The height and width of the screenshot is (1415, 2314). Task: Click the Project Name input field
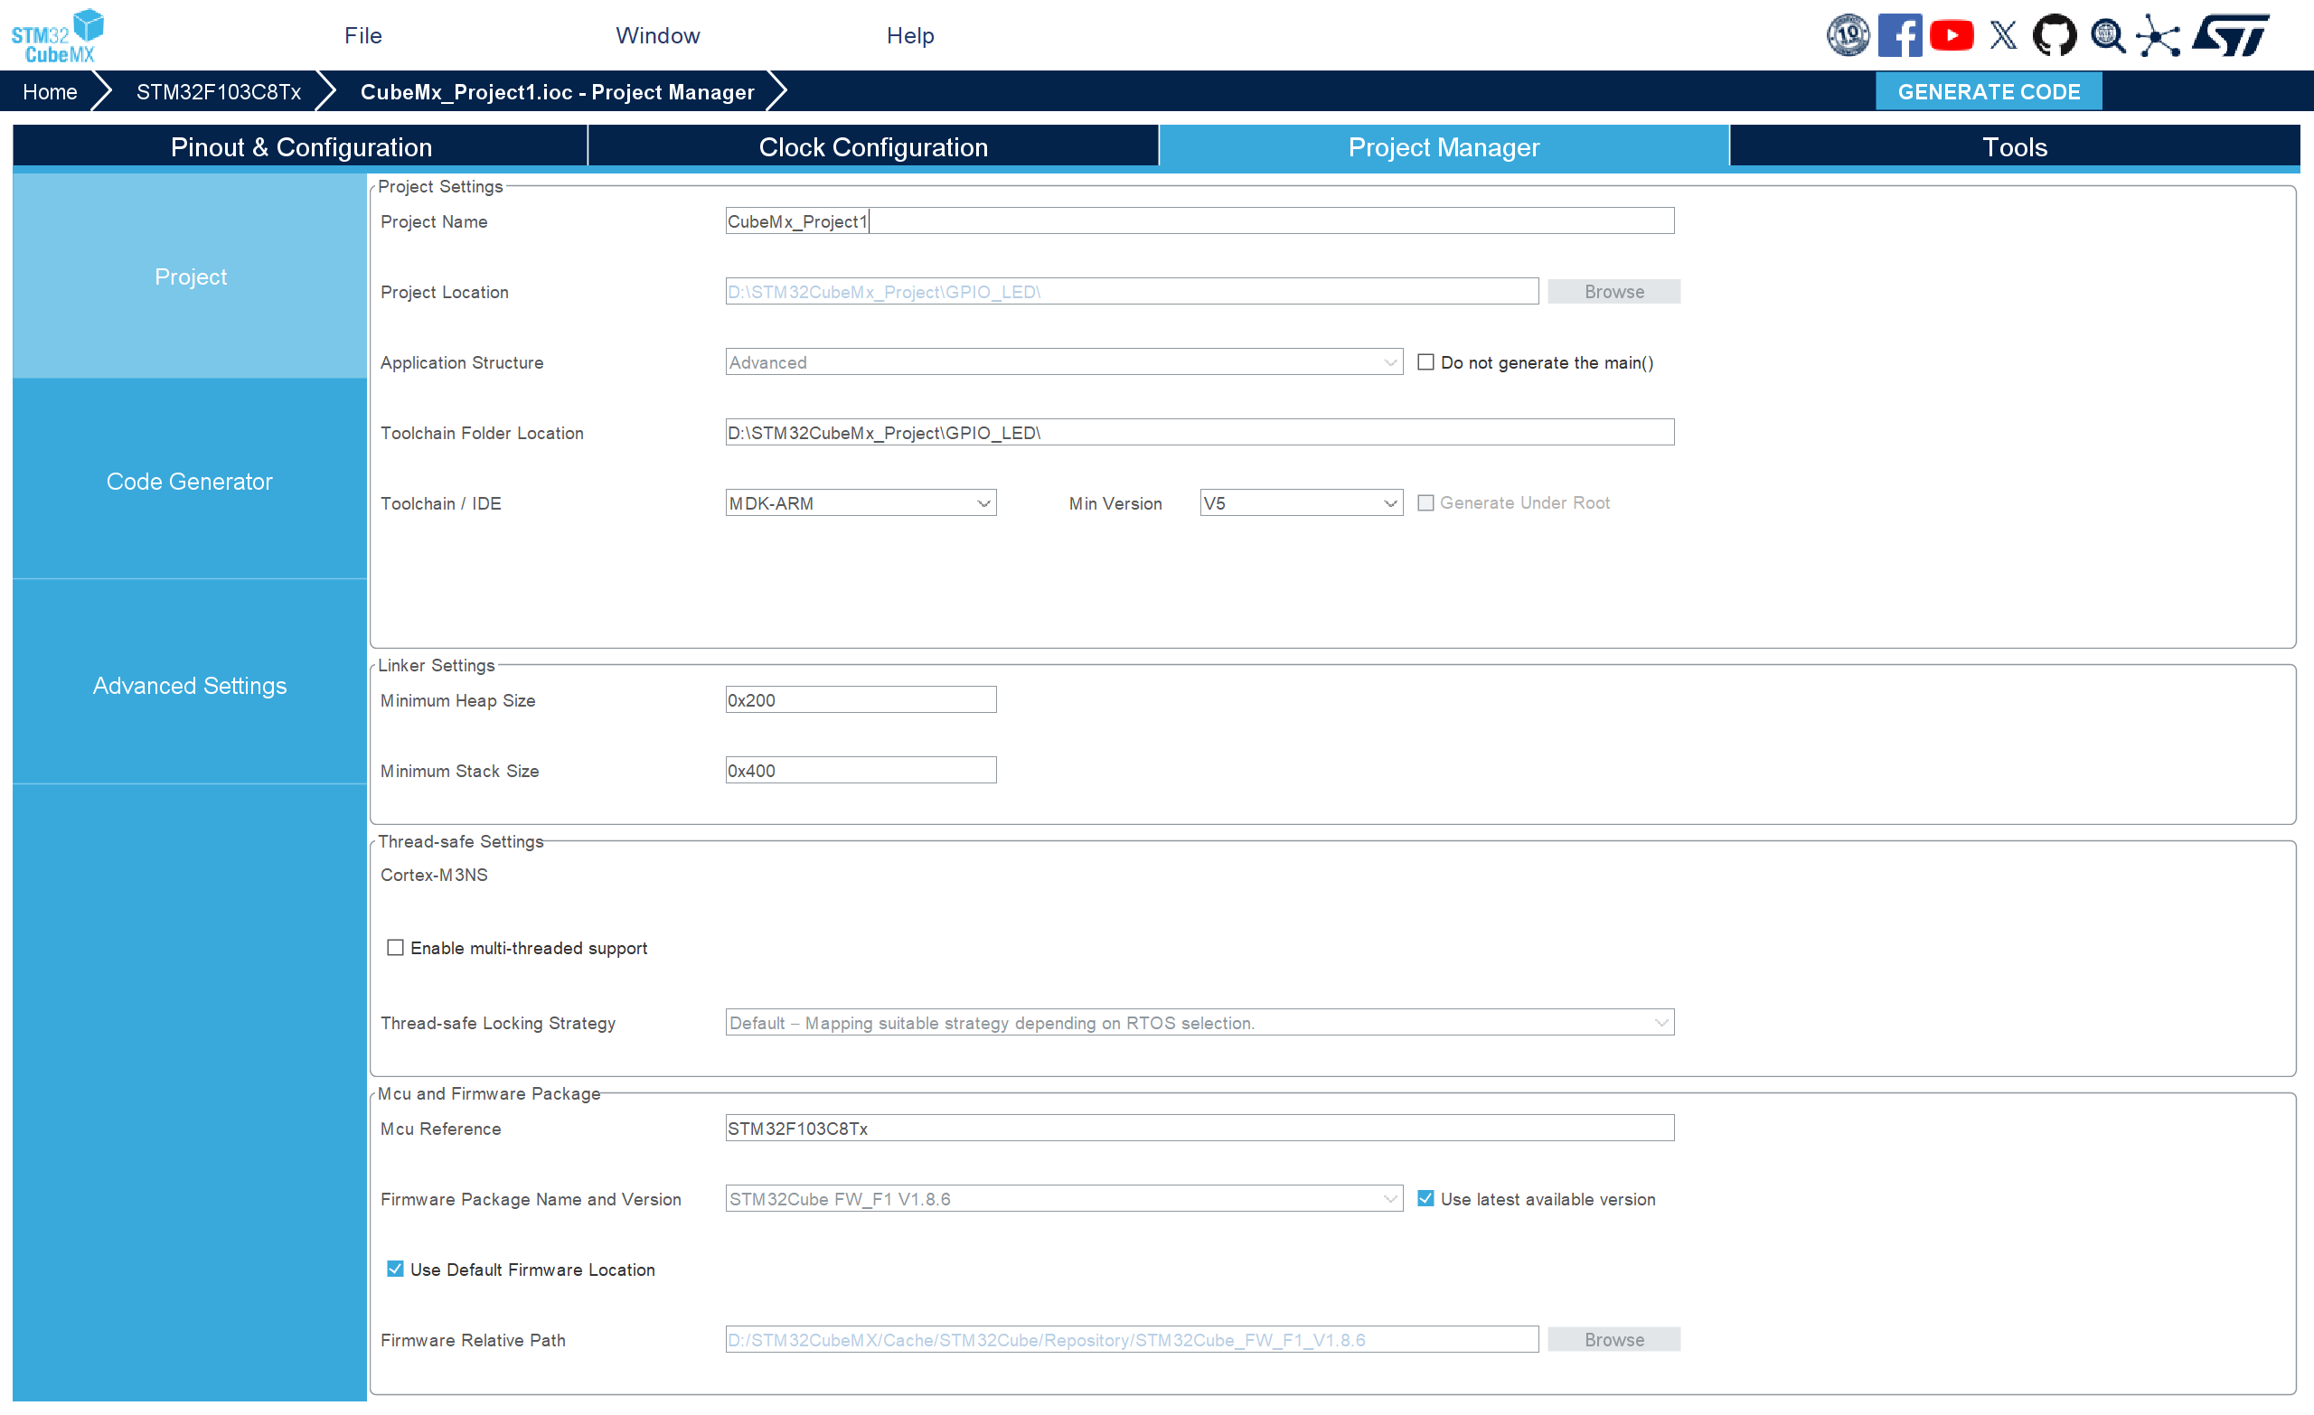[1199, 221]
